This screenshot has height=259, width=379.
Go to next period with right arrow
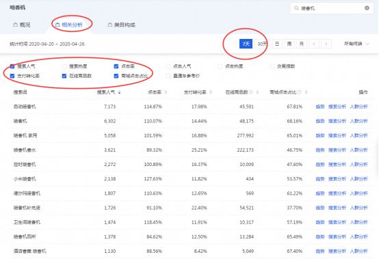326,44
